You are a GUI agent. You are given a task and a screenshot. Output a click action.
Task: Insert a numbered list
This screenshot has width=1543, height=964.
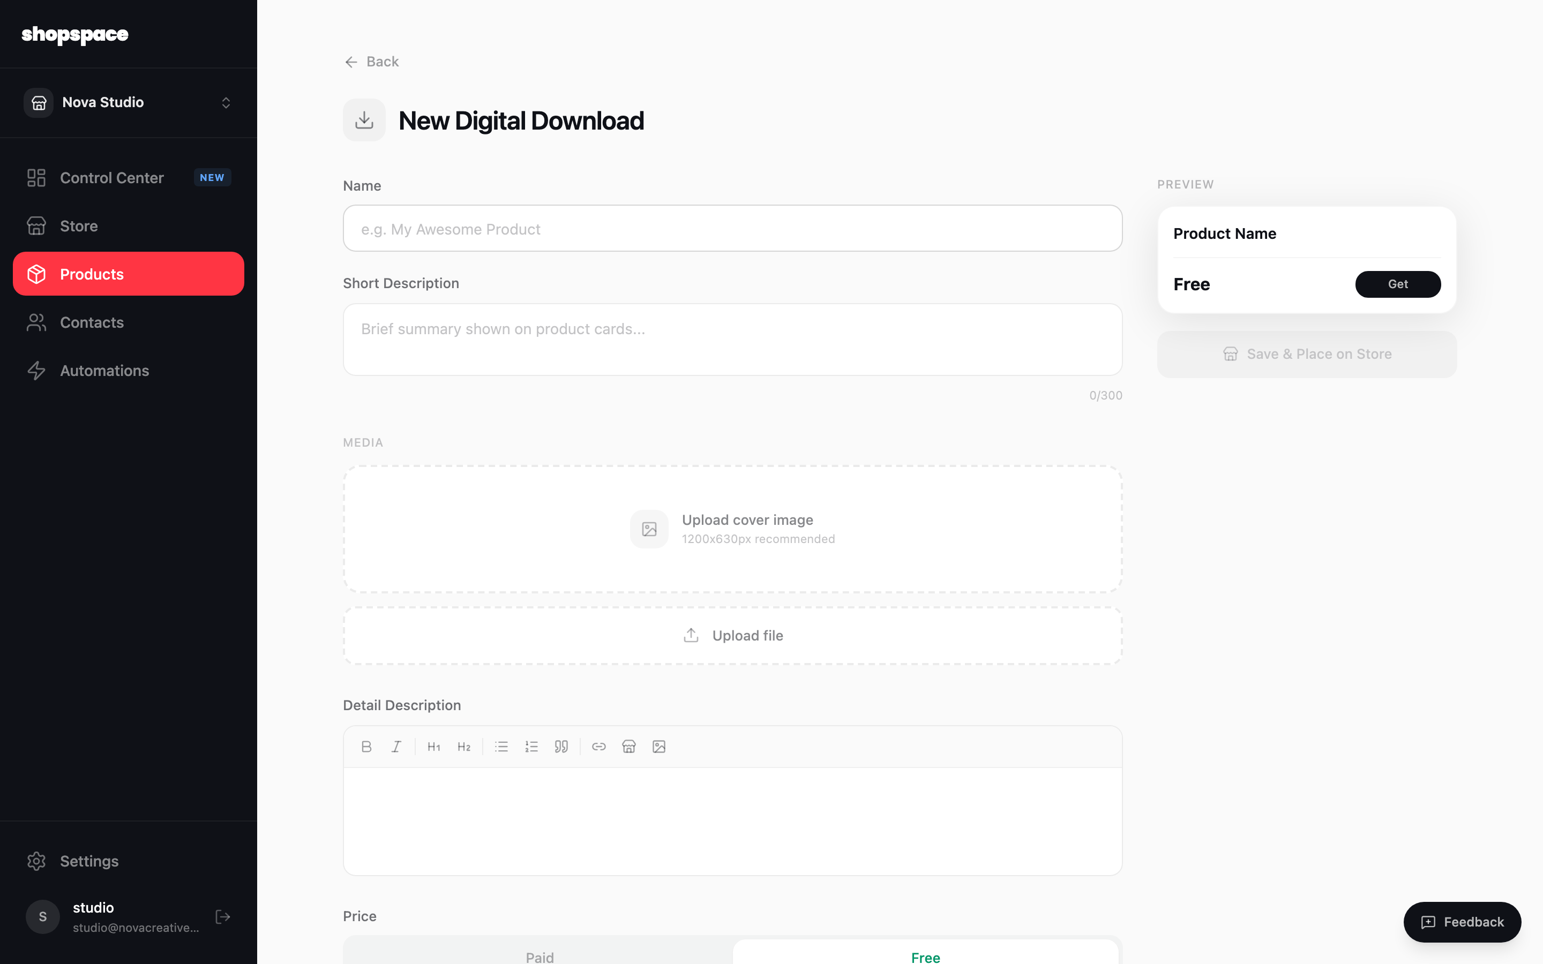point(531,747)
